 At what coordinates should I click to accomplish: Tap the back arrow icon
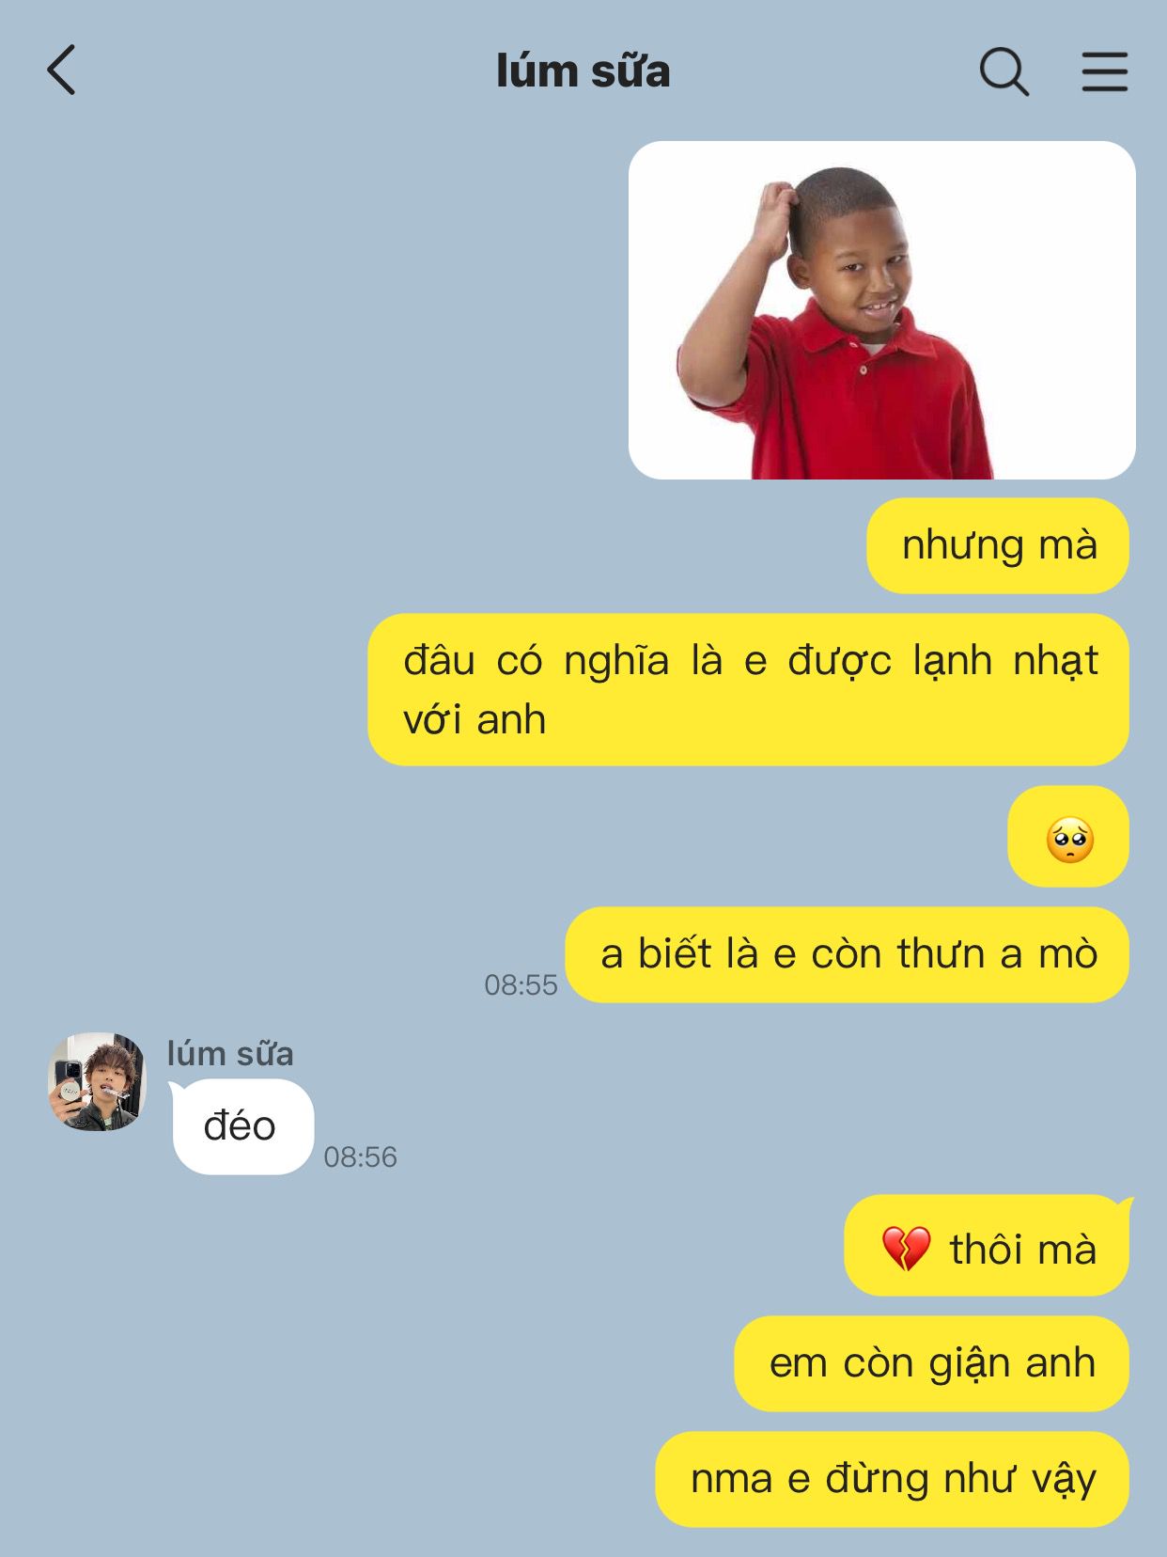pos(61,71)
